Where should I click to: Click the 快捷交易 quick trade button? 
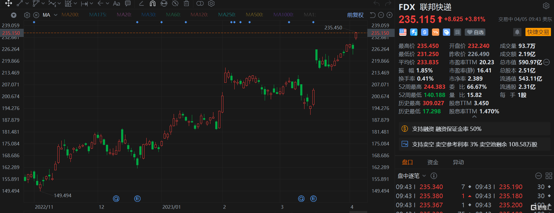(x=538, y=32)
